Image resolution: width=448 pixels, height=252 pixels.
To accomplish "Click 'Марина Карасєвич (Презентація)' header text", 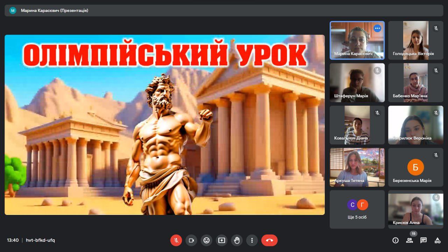I will point(55,10).
